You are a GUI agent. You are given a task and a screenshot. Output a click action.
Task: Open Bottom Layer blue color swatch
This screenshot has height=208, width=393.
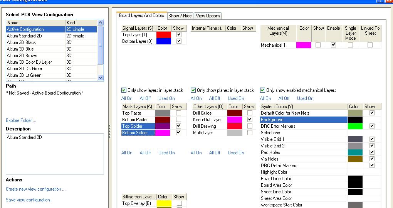pyautogui.click(x=164, y=41)
